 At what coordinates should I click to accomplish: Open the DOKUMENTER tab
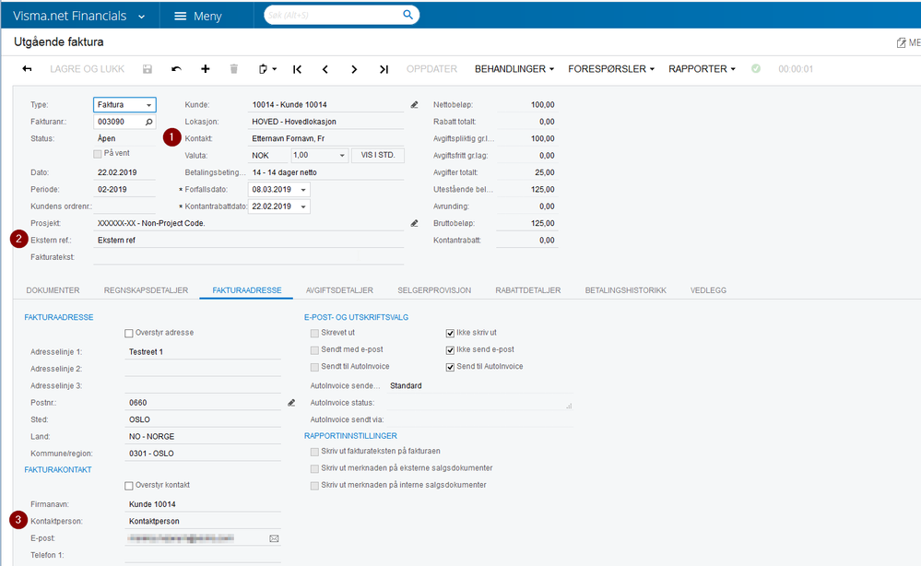tap(53, 290)
